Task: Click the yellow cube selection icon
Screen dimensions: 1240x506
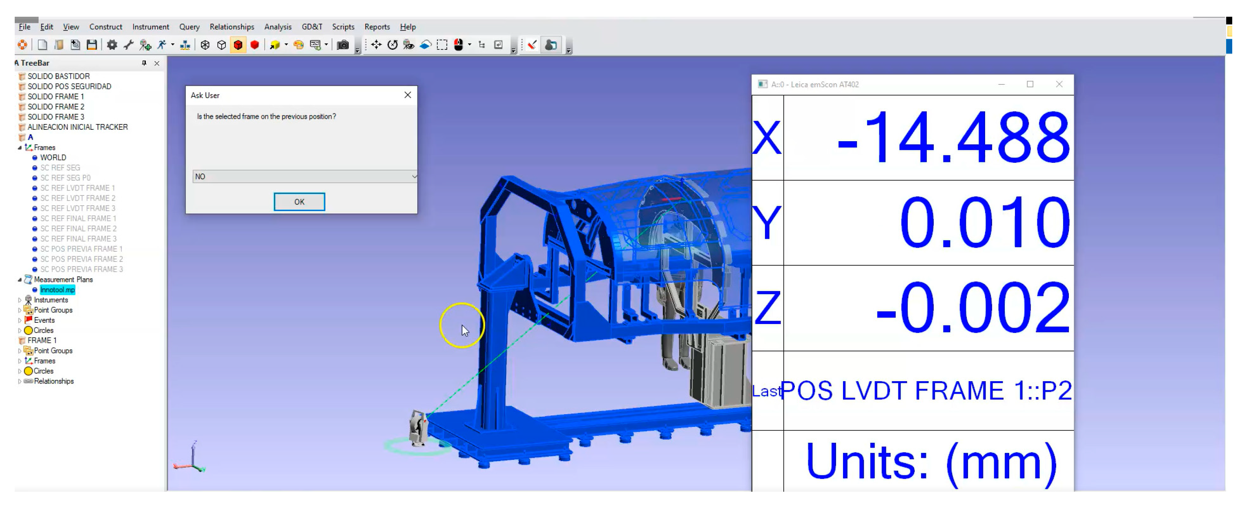Action: click(274, 45)
